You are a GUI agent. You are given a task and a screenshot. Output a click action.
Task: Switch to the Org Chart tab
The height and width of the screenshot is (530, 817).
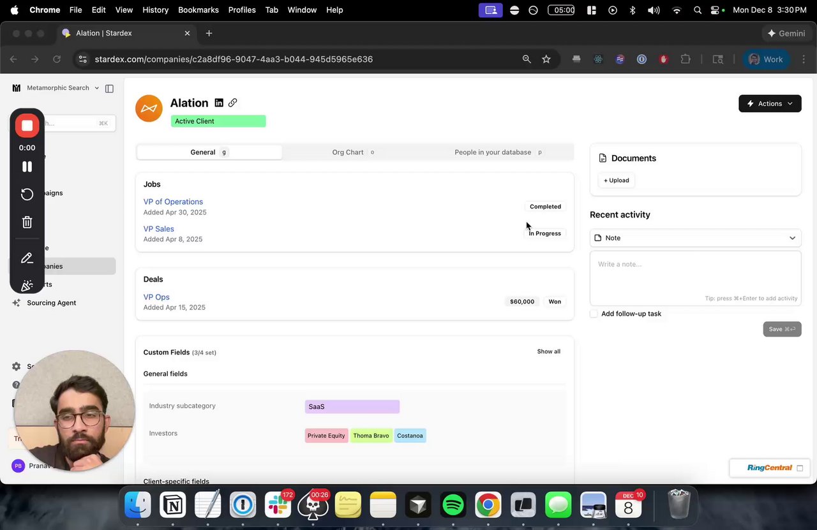tap(354, 152)
